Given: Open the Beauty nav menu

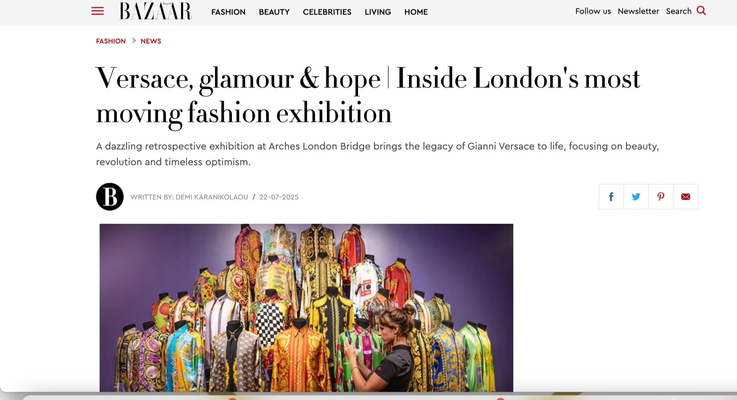Looking at the screenshot, I should pos(274,12).
